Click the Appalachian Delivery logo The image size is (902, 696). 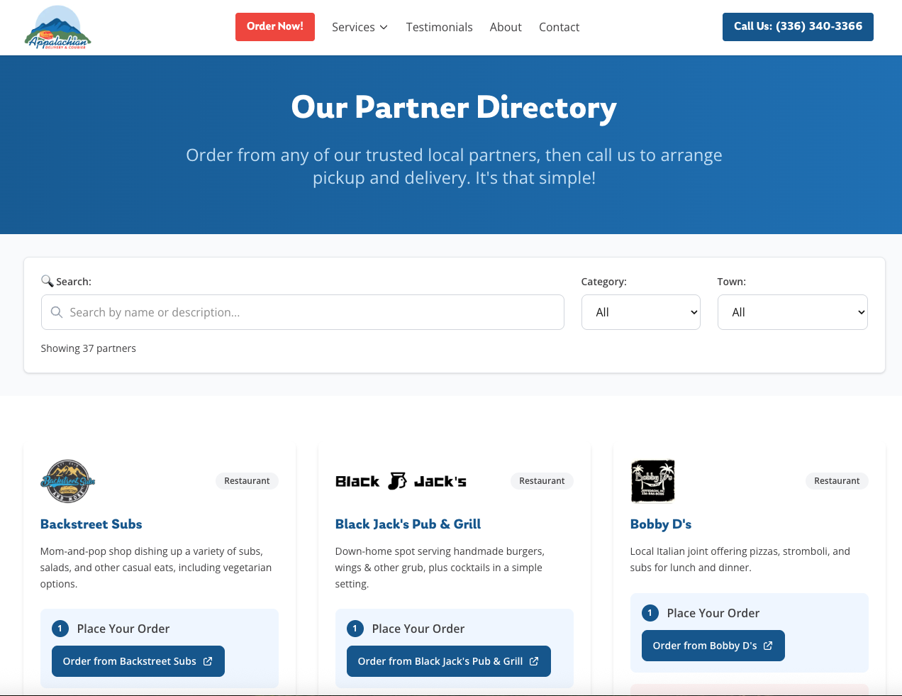(57, 28)
